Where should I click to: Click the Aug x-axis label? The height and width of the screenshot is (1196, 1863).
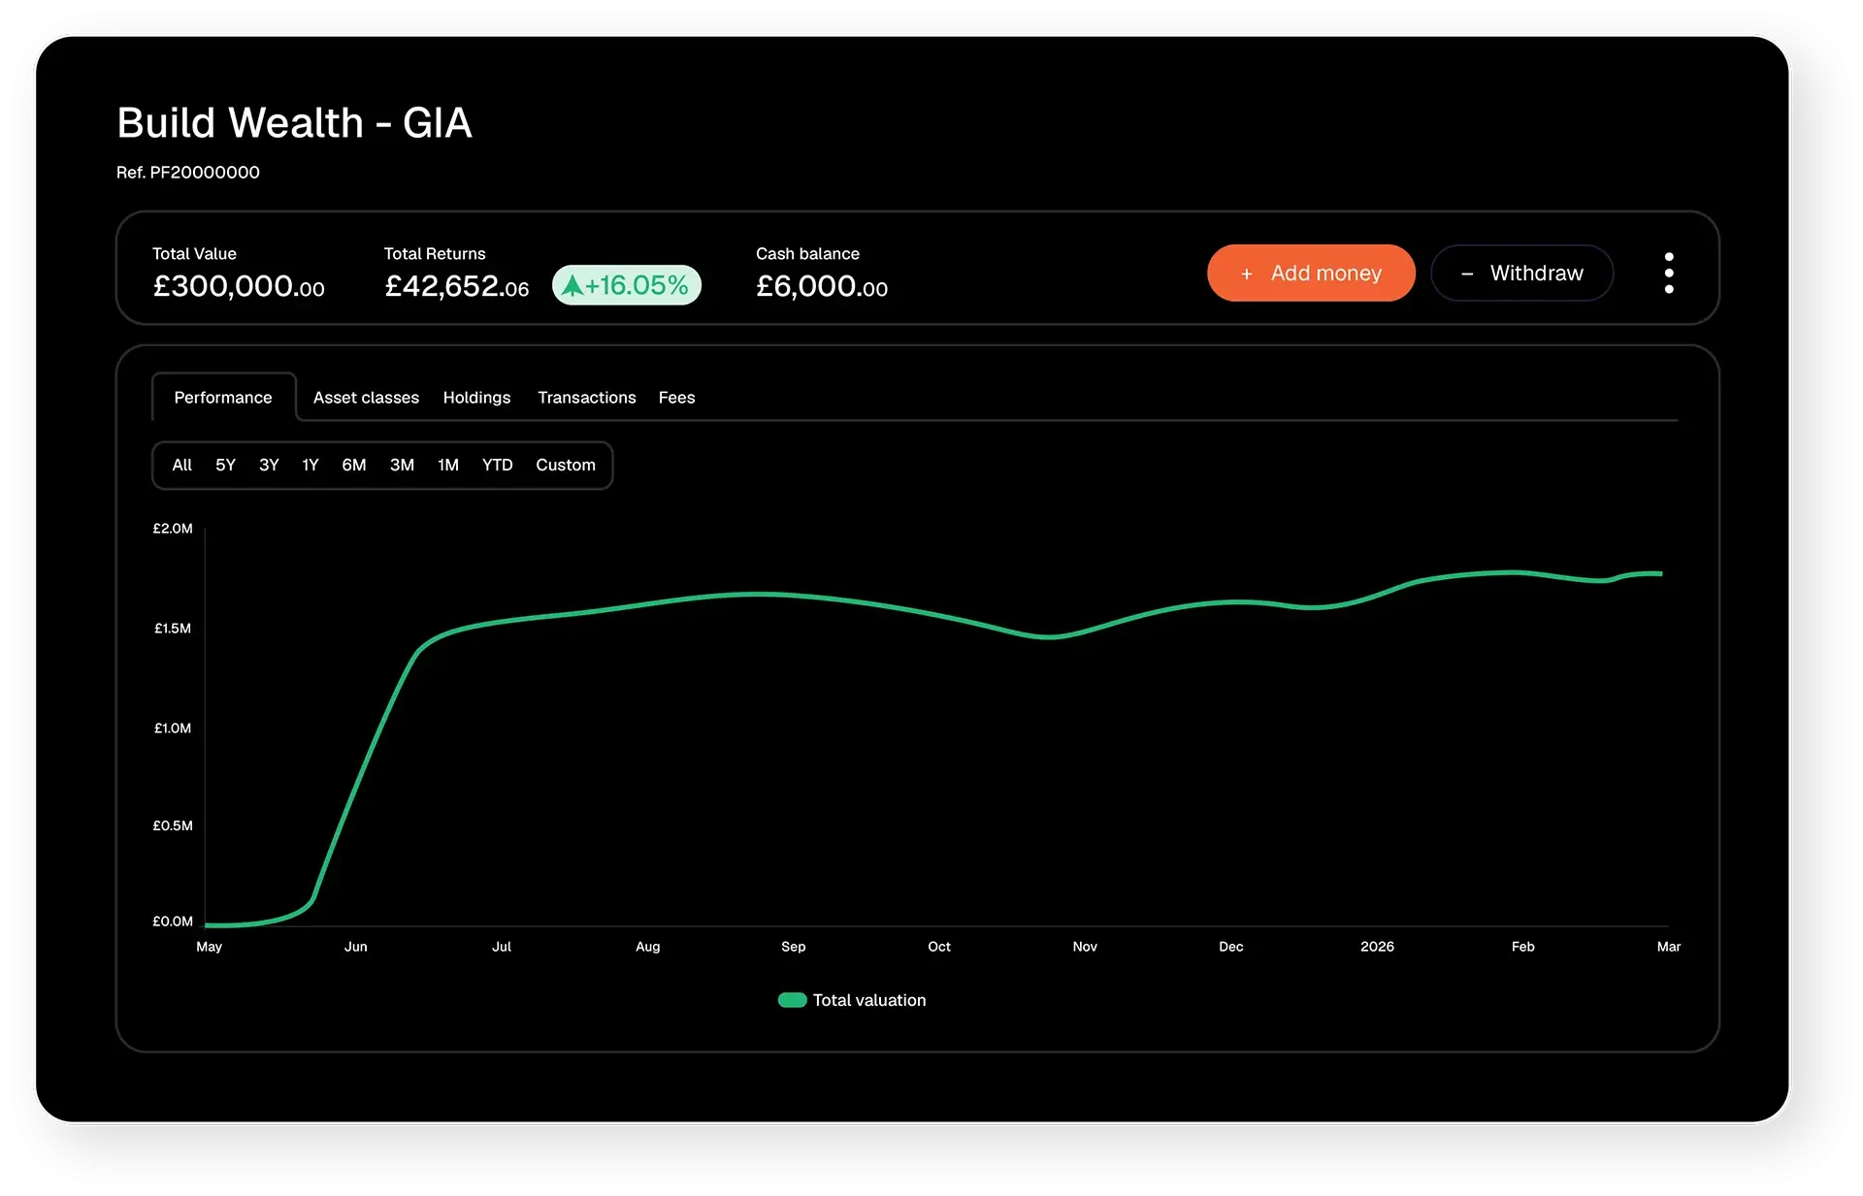click(x=647, y=946)
